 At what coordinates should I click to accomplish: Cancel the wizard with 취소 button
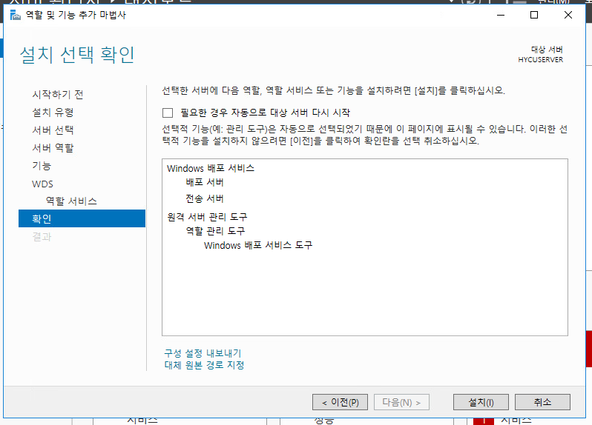point(542,402)
